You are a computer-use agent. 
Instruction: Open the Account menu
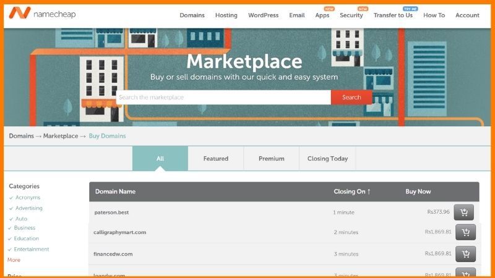click(467, 15)
